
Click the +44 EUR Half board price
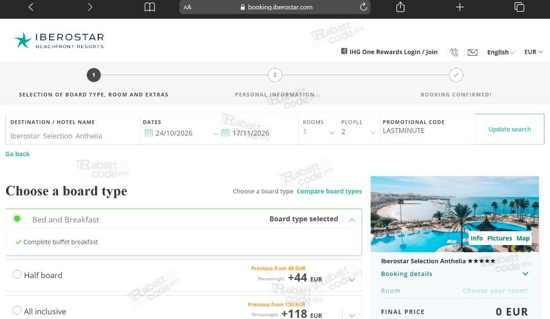[304, 278]
